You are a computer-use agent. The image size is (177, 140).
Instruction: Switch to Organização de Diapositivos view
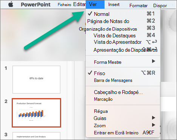[x=123, y=29]
